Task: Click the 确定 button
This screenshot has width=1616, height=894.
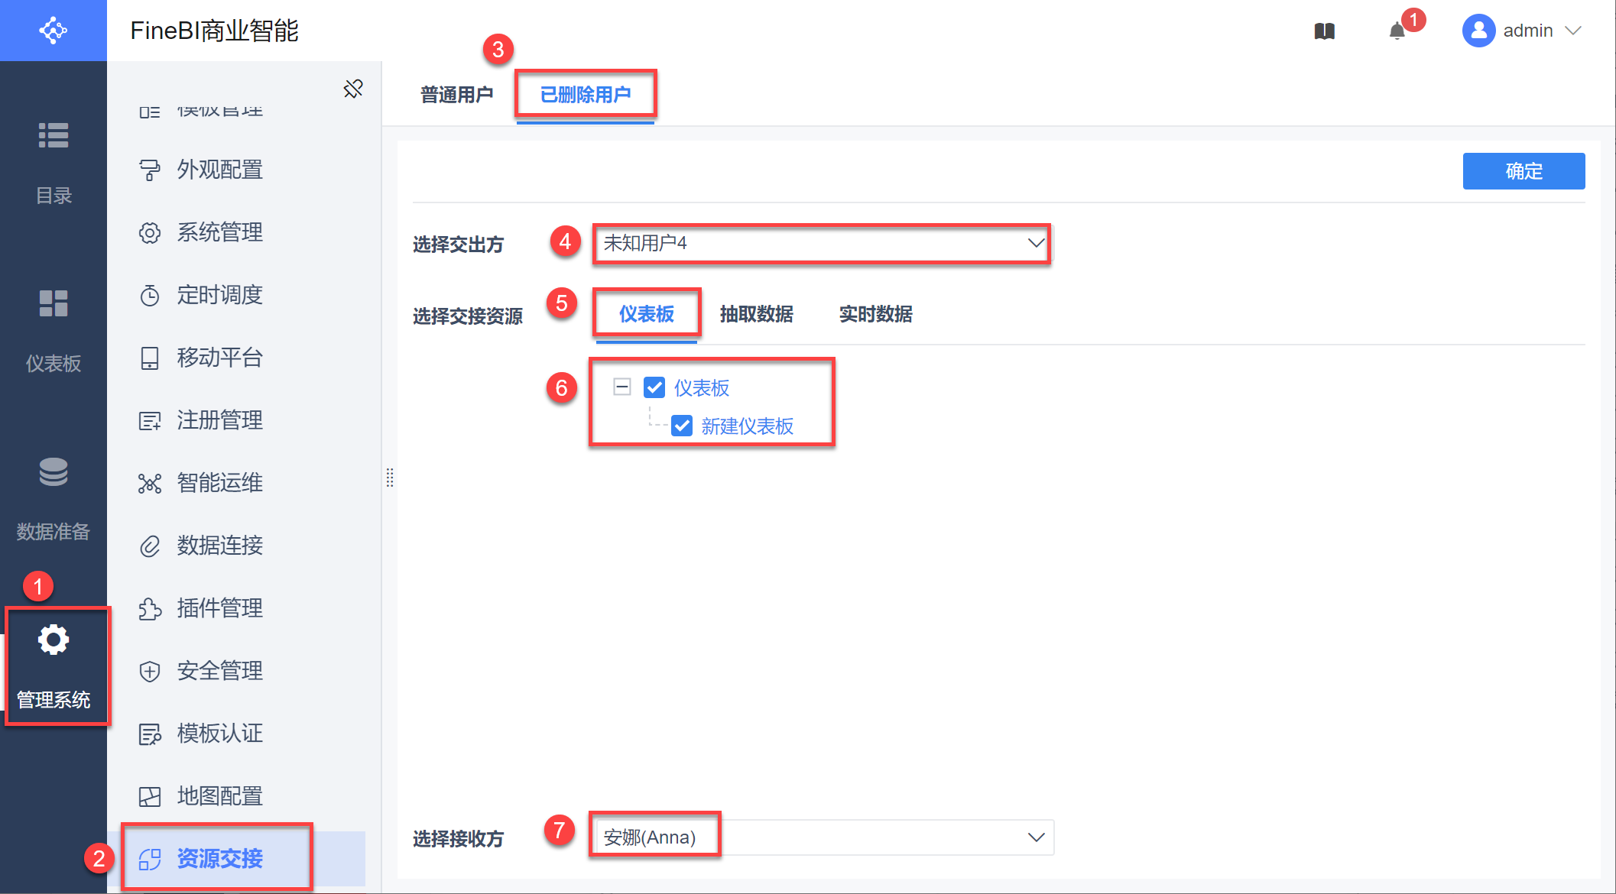Action: pos(1524,171)
